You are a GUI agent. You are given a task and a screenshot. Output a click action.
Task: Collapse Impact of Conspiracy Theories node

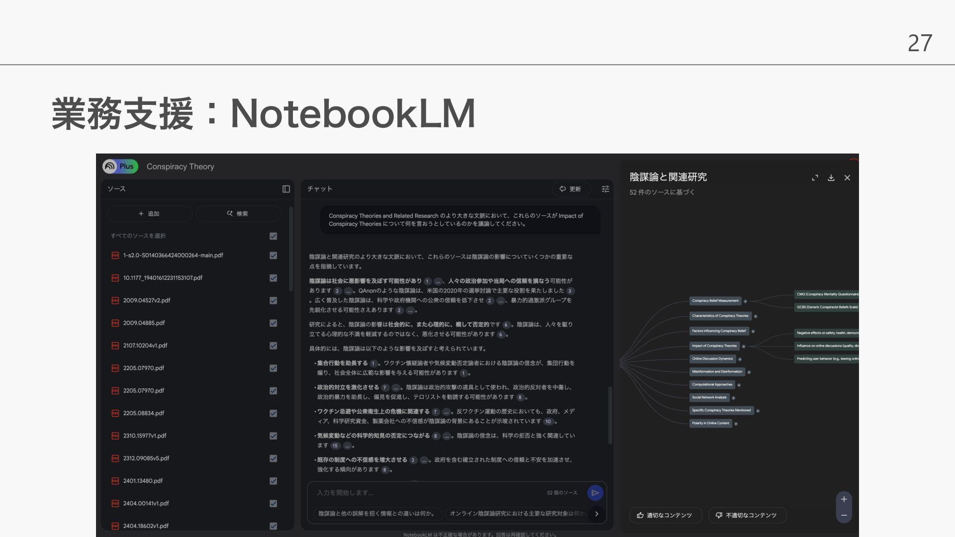click(744, 346)
